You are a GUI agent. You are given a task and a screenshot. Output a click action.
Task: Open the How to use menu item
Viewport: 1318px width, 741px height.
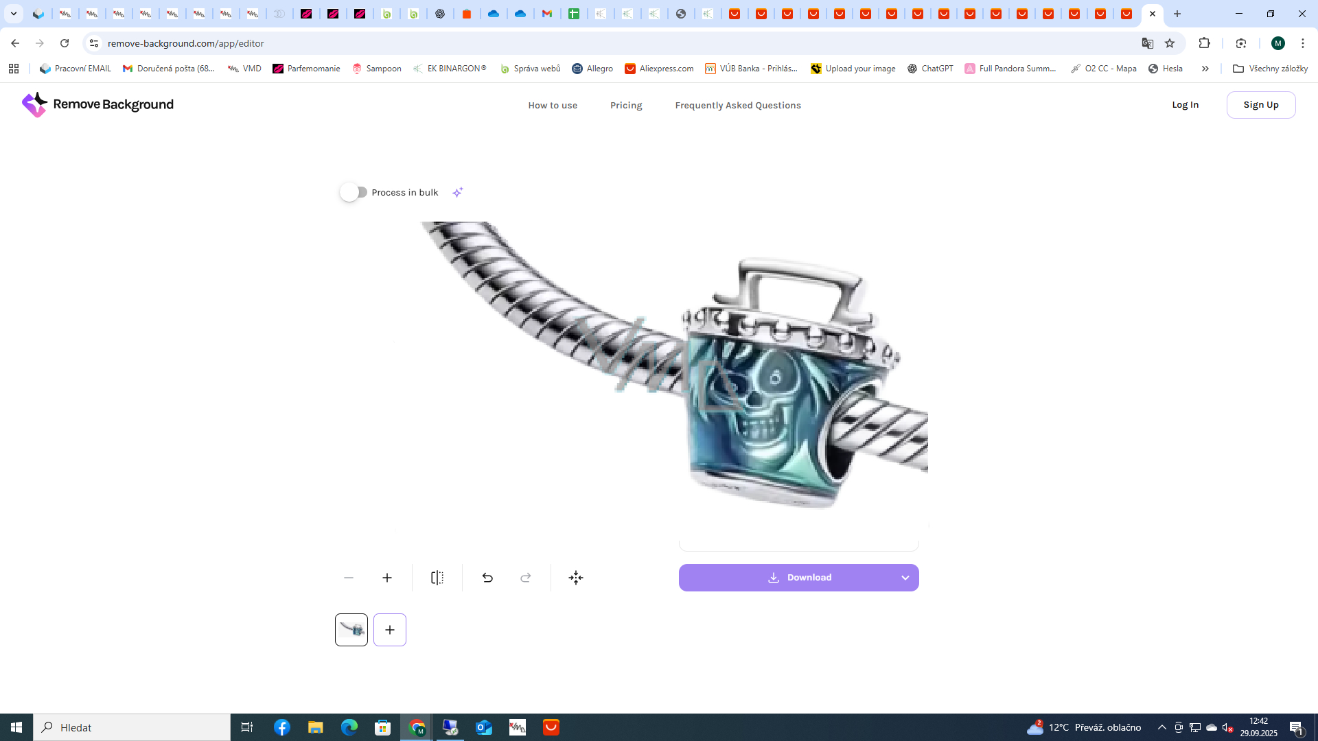[x=553, y=105]
